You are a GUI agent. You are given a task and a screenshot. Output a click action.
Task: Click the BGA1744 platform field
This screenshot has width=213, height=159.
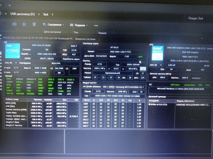tap(56, 63)
